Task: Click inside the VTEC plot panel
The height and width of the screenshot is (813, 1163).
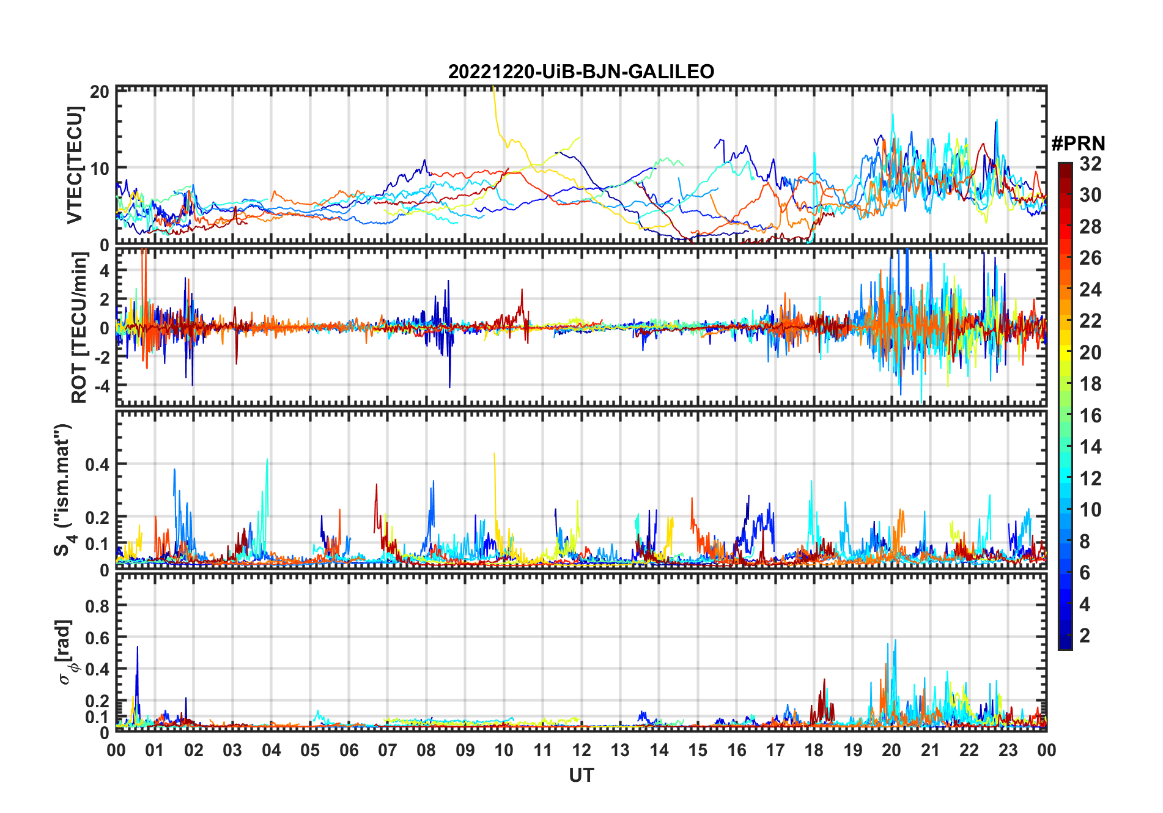Action: pos(581,165)
